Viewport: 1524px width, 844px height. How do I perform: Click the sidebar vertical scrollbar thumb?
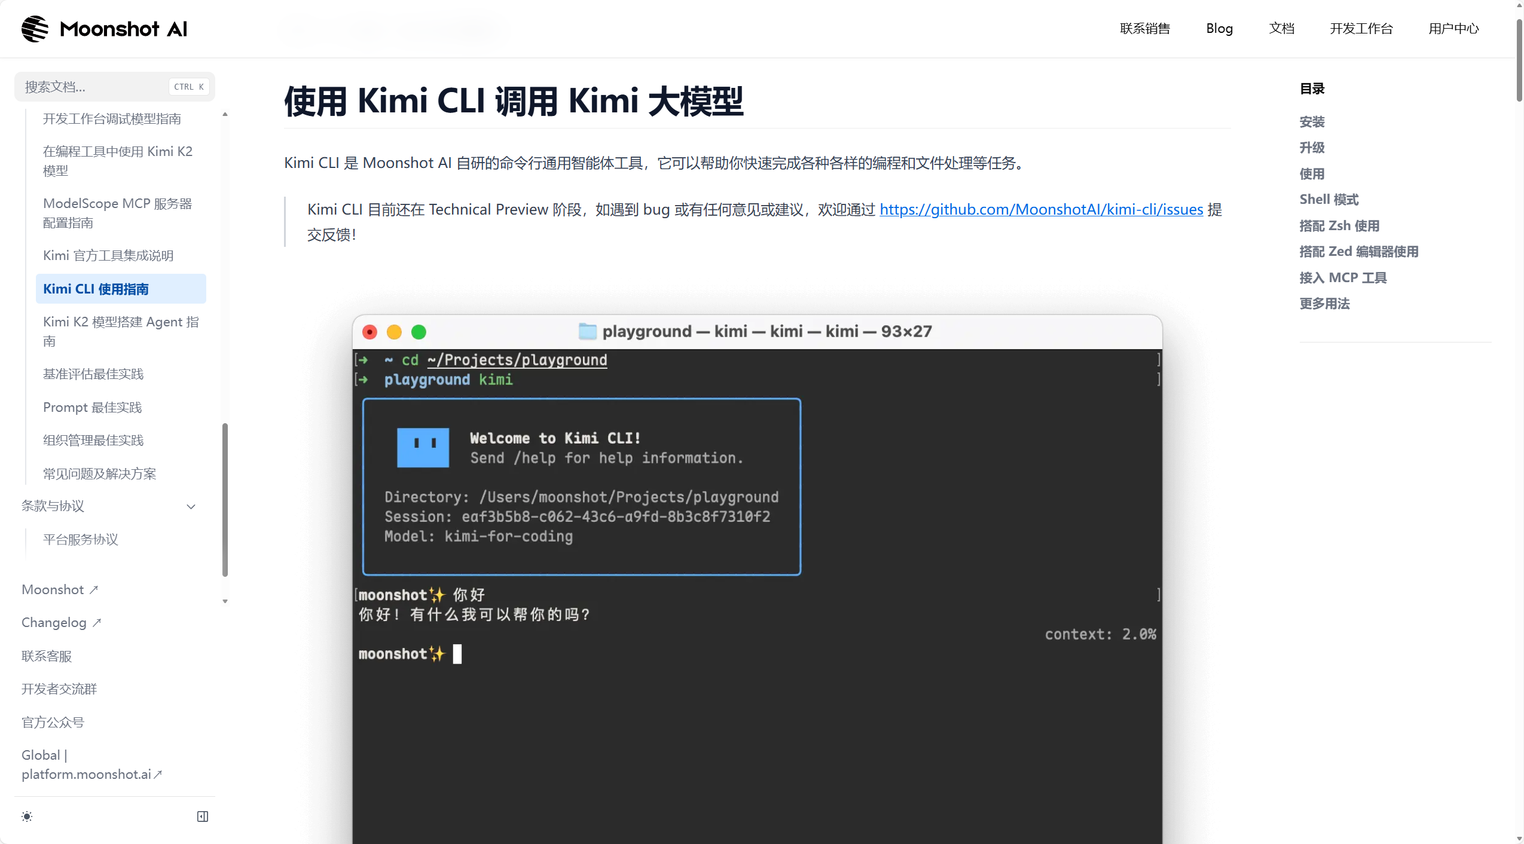225,499
